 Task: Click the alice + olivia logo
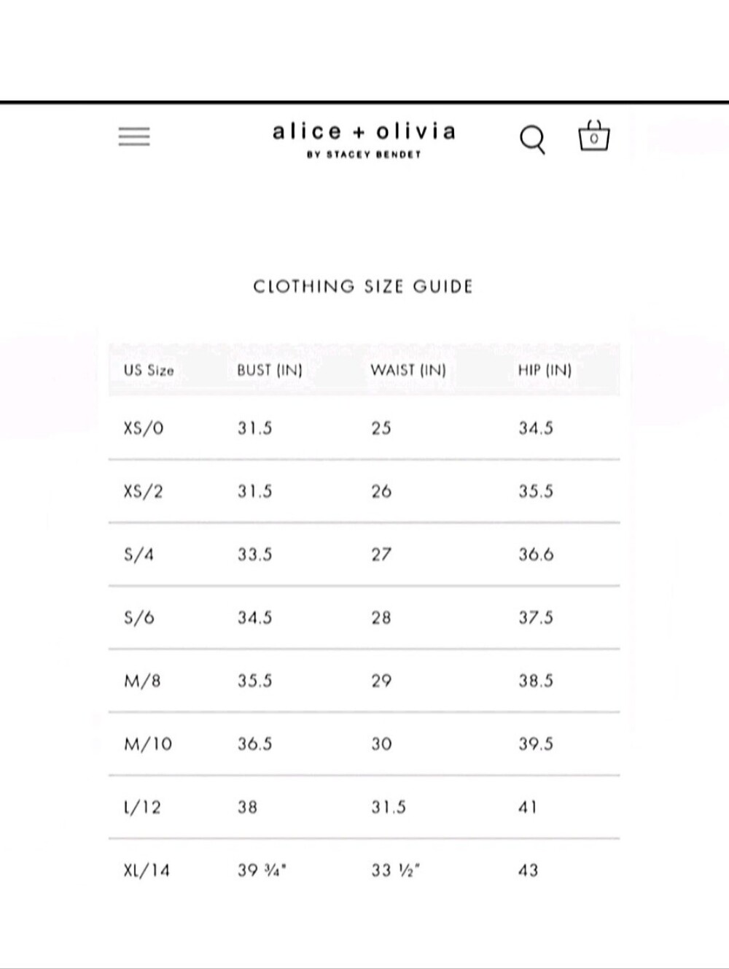(x=364, y=132)
